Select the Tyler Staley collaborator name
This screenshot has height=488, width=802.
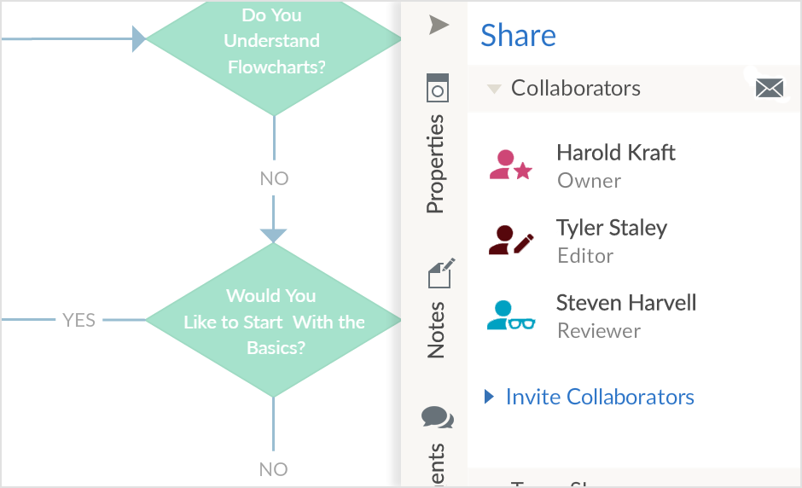(x=611, y=228)
